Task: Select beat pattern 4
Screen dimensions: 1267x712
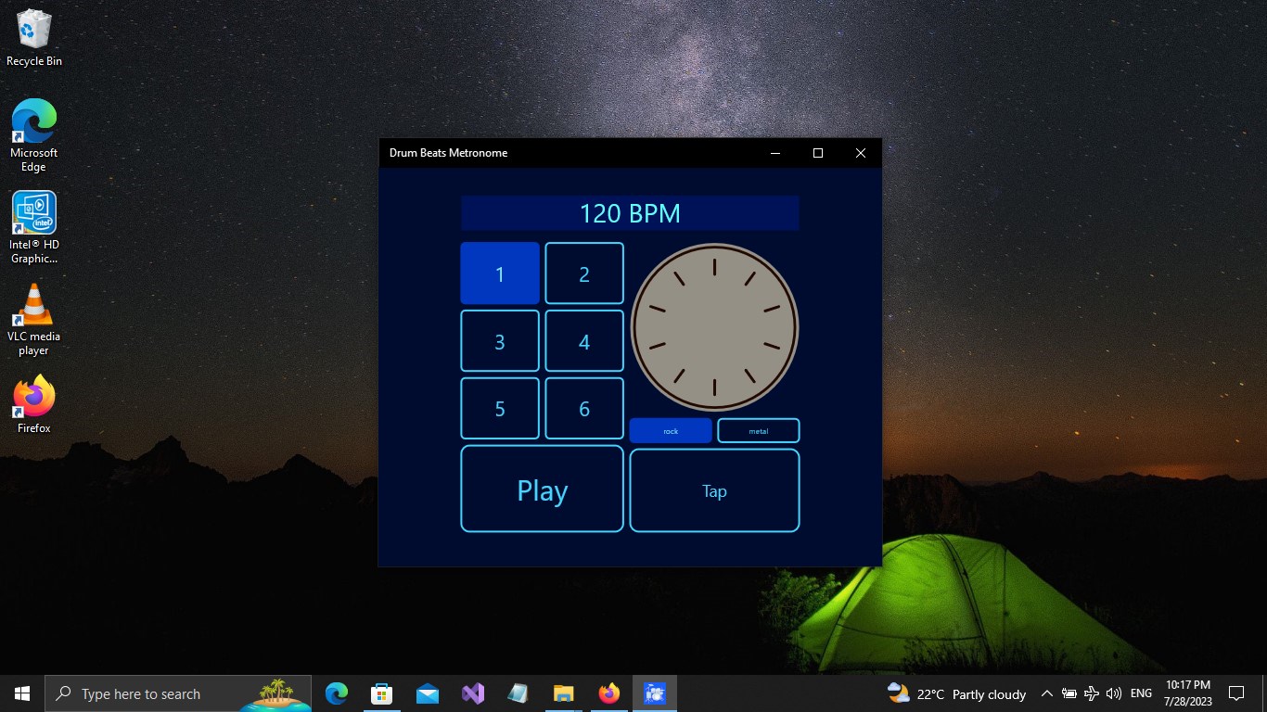Action: tap(583, 340)
